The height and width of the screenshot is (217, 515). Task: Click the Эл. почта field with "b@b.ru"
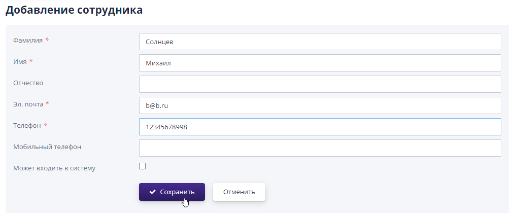(320, 105)
